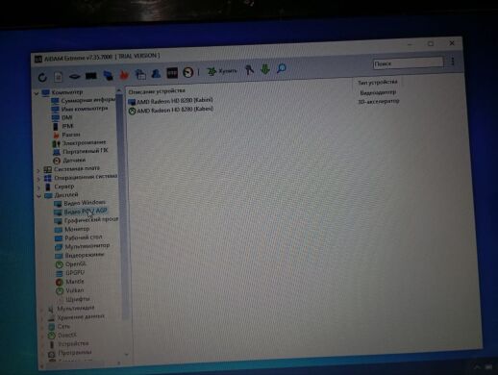Screen dimensions: 498x375
Task: Open the Report page icon in toolbar
Action: pyautogui.click(x=59, y=77)
